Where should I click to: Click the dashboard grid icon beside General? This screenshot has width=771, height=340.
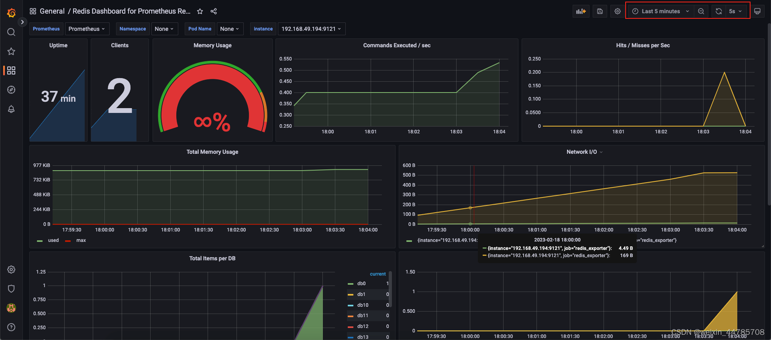pyautogui.click(x=33, y=11)
